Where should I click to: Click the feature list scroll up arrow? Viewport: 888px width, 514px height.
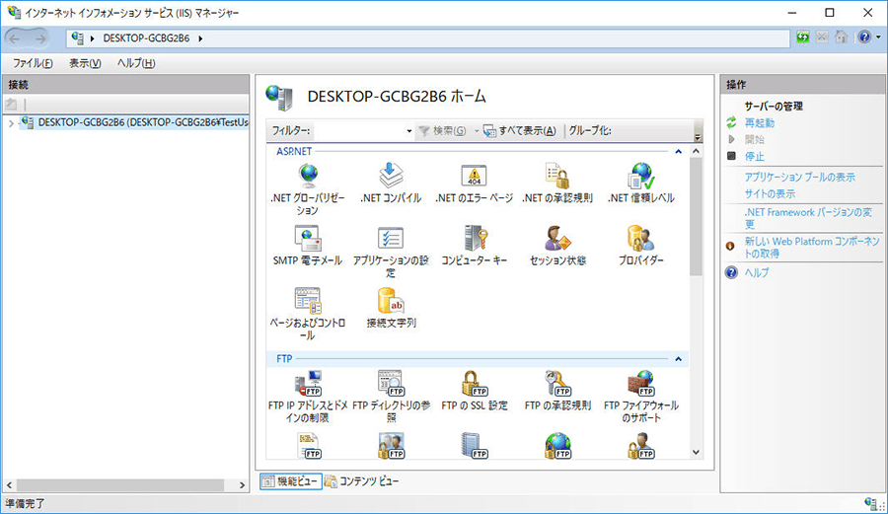point(696,151)
